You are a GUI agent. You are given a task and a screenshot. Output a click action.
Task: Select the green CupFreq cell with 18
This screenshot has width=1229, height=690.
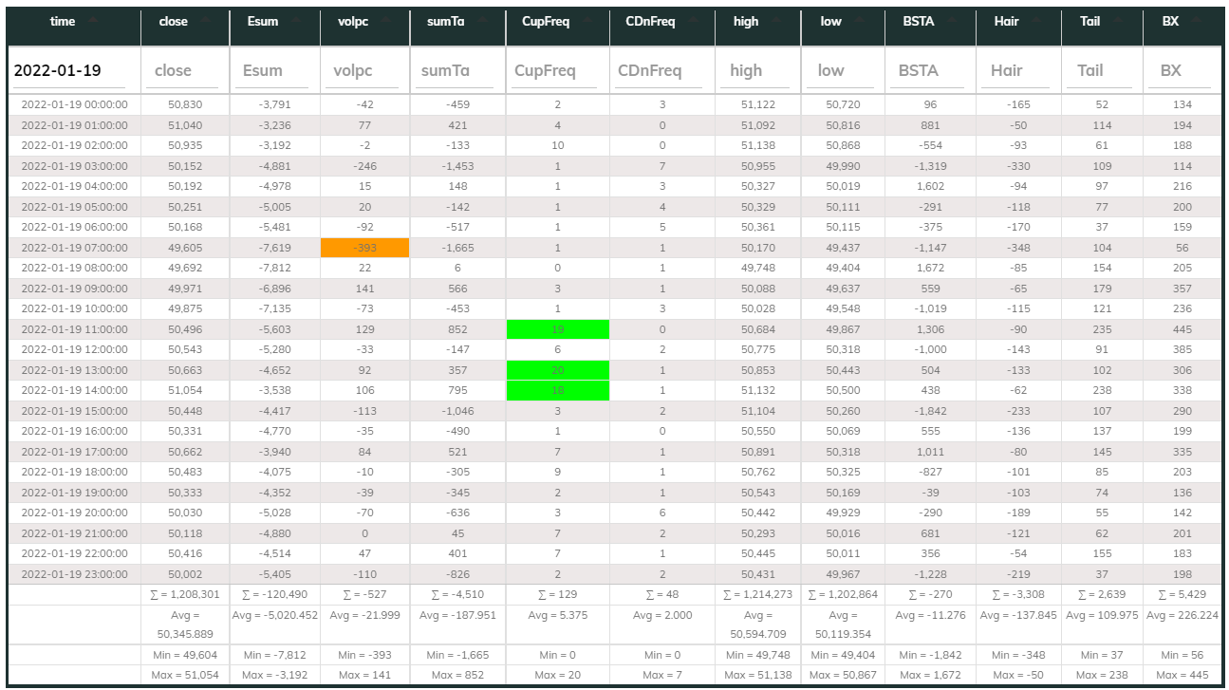(x=558, y=390)
